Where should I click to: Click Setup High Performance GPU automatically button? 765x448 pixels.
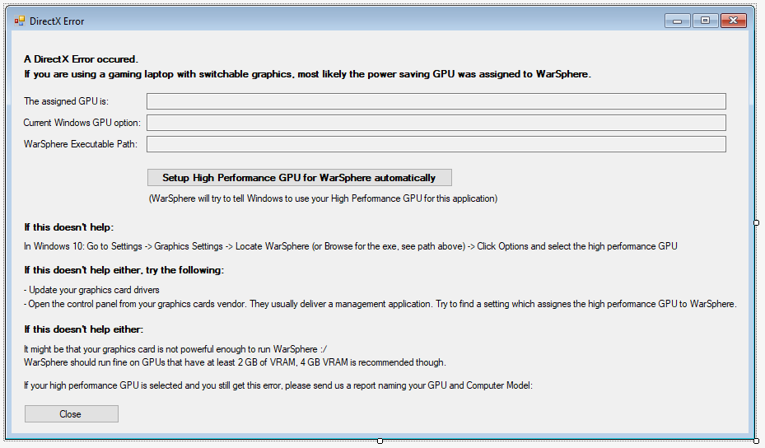click(300, 178)
